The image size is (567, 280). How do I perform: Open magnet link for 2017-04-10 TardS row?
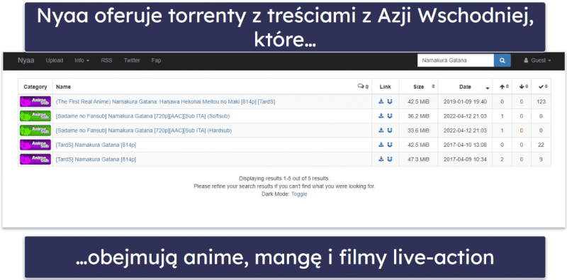click(389, 145)
